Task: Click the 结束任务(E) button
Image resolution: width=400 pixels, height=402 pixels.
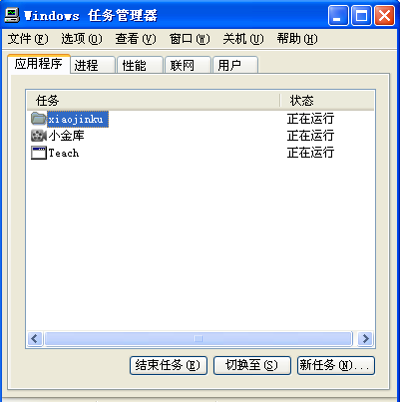Action: 169,365
